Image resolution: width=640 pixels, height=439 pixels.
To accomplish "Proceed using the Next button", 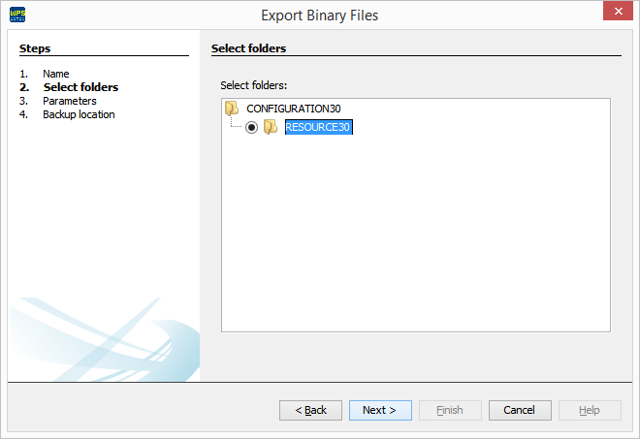I will pyautogui.click(x=380, y=410).
